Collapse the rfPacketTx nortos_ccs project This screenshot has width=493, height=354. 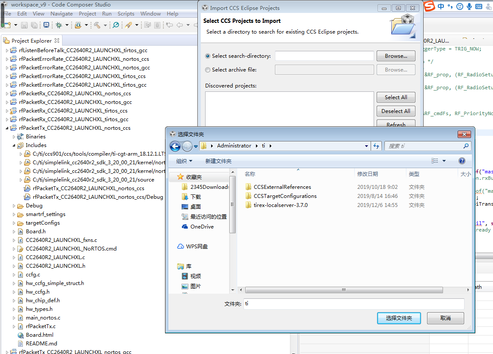7,128
